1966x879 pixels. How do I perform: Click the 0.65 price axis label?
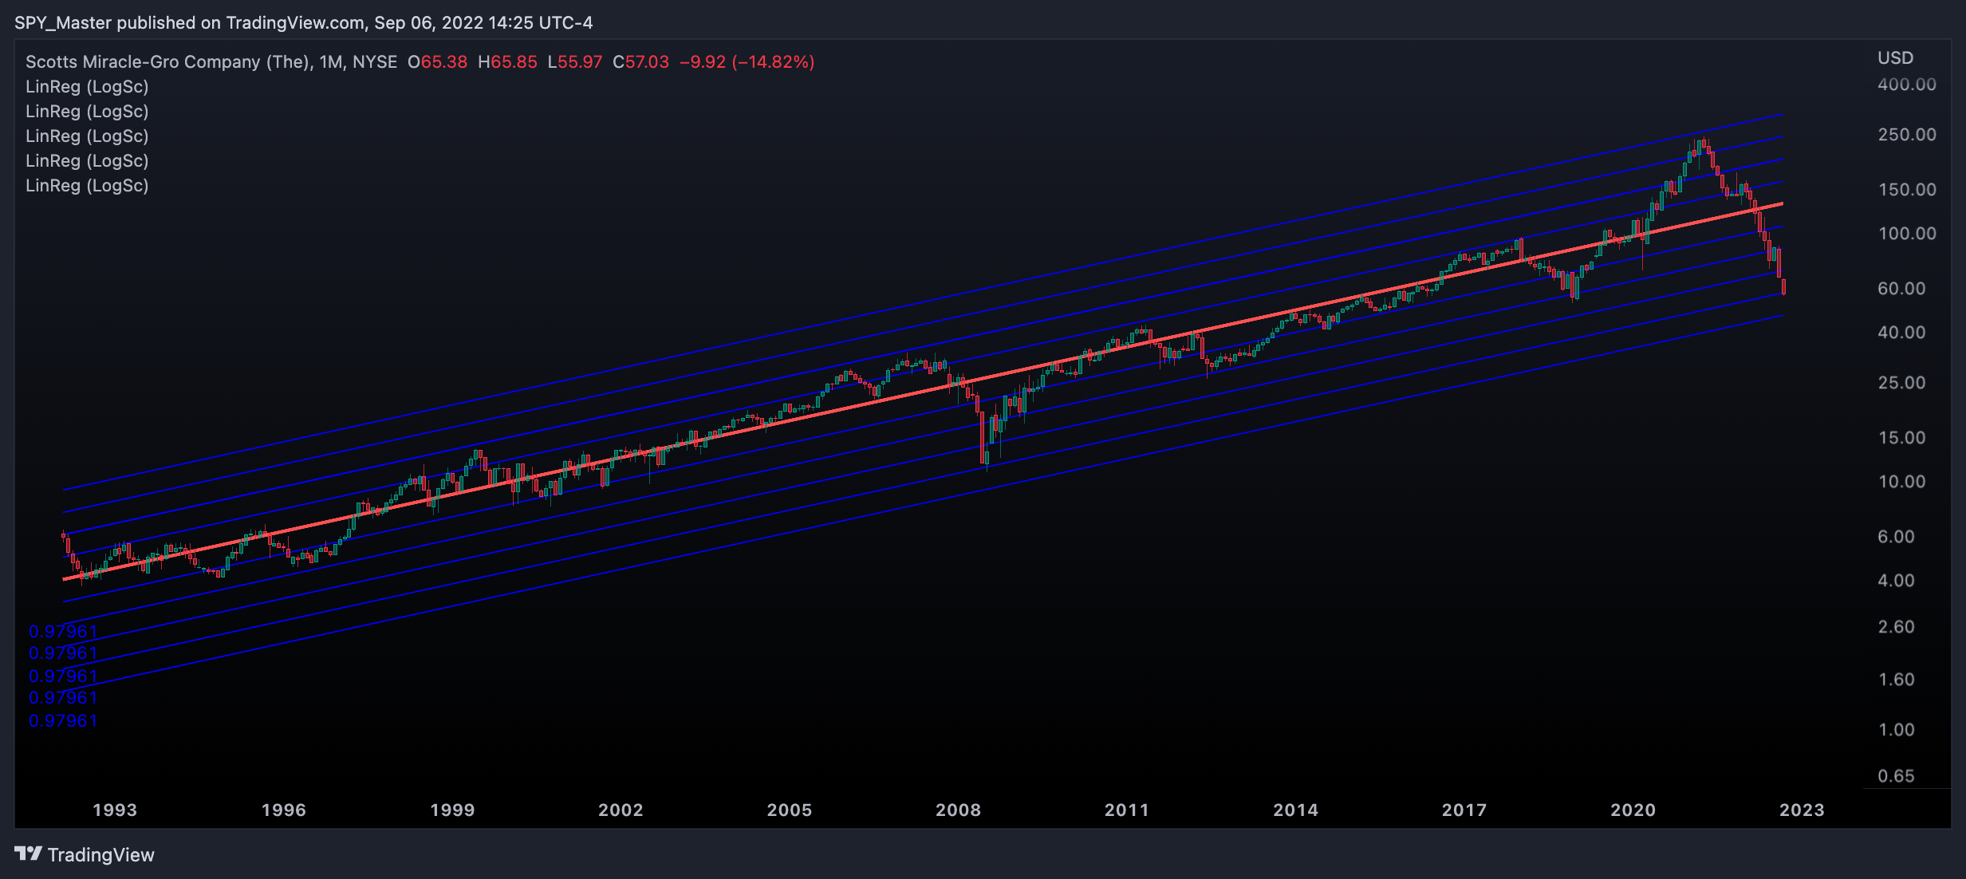1897,776
